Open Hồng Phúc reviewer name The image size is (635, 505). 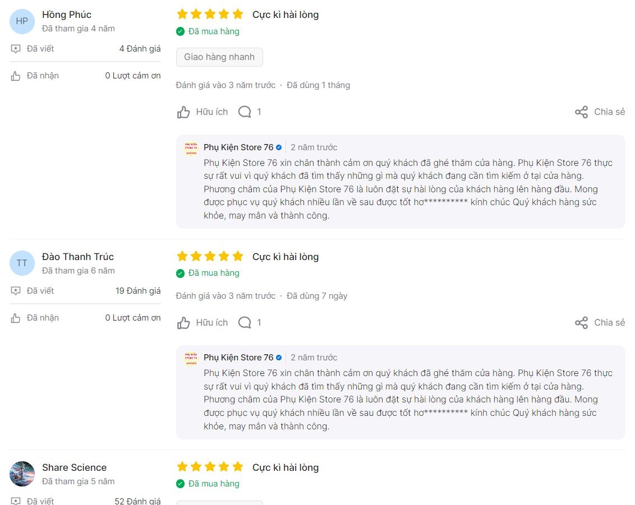click(67, 15)
